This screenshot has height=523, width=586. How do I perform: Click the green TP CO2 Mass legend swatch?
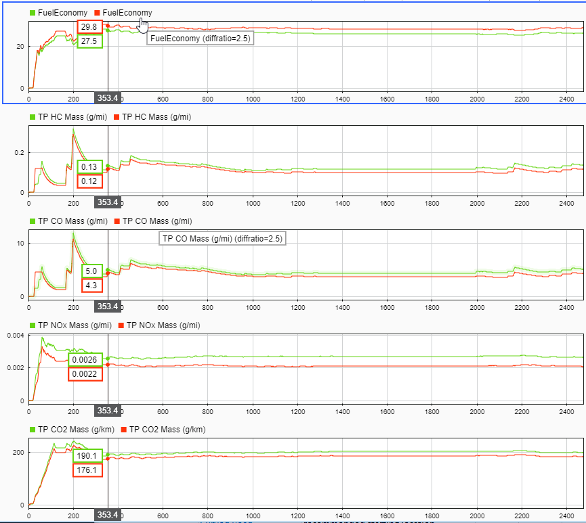pyautogui.click(x=33, y=430)
